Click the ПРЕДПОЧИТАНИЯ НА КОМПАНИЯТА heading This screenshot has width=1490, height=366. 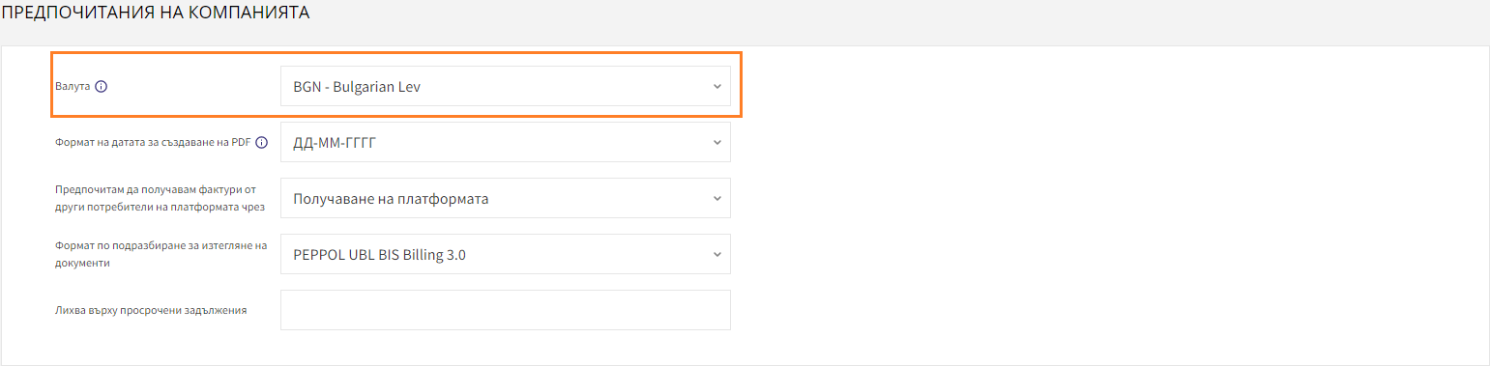[x=155, y=14]
